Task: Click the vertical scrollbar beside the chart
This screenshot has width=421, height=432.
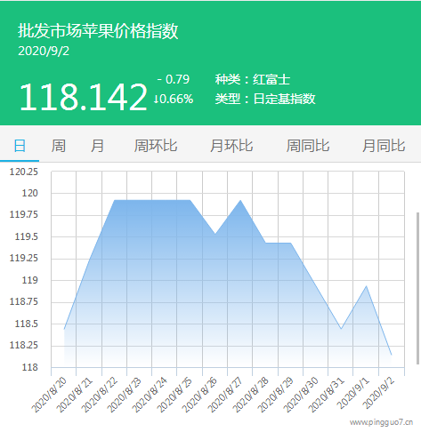Action: [x=418, y=288]
